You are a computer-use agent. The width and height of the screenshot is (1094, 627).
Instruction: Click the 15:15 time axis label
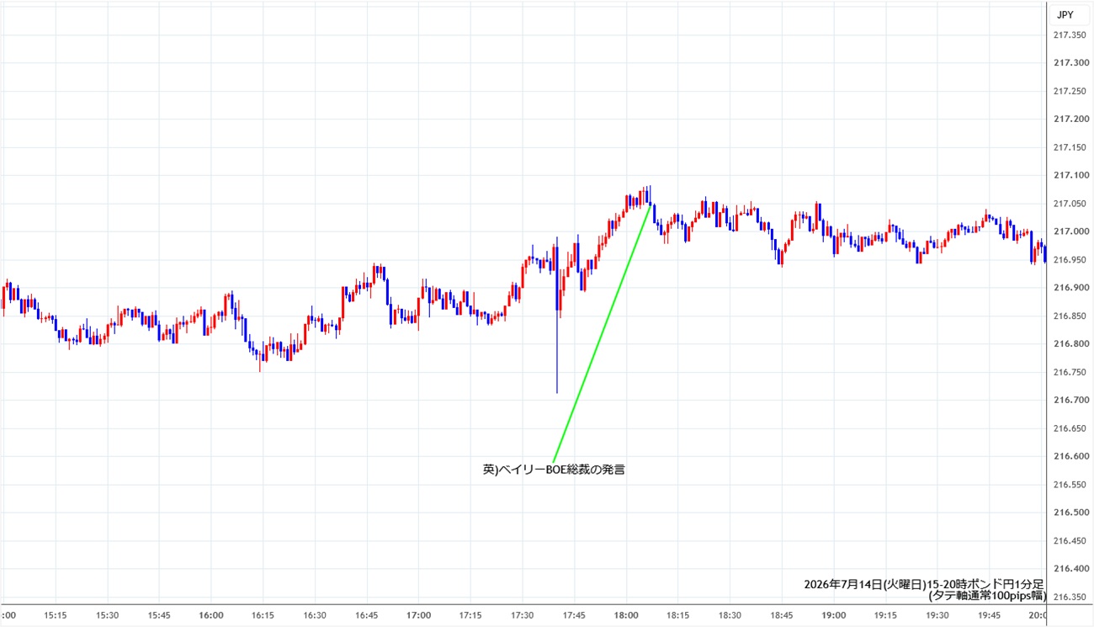56,615
